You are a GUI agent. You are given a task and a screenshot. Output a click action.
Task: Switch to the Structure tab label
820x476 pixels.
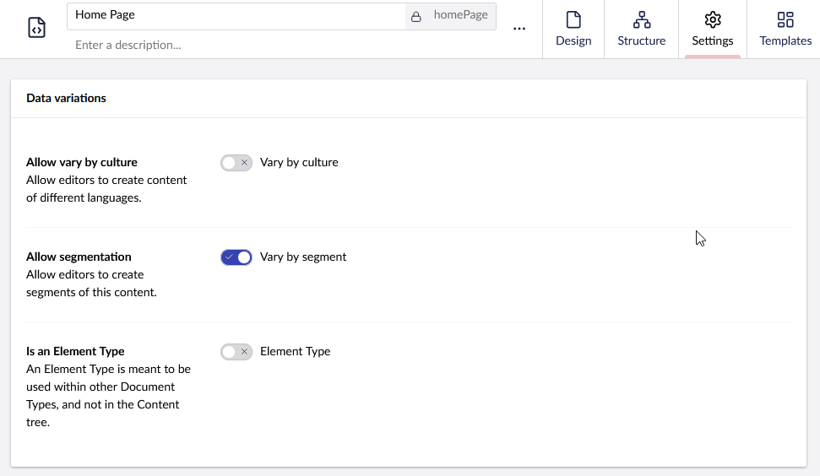coord(642,41)
